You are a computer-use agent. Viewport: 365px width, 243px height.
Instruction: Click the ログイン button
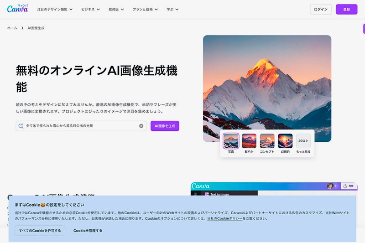coord(321,9)
